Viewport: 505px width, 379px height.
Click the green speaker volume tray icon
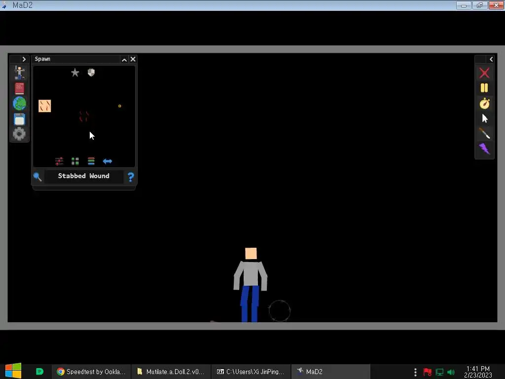click(451, 372)
